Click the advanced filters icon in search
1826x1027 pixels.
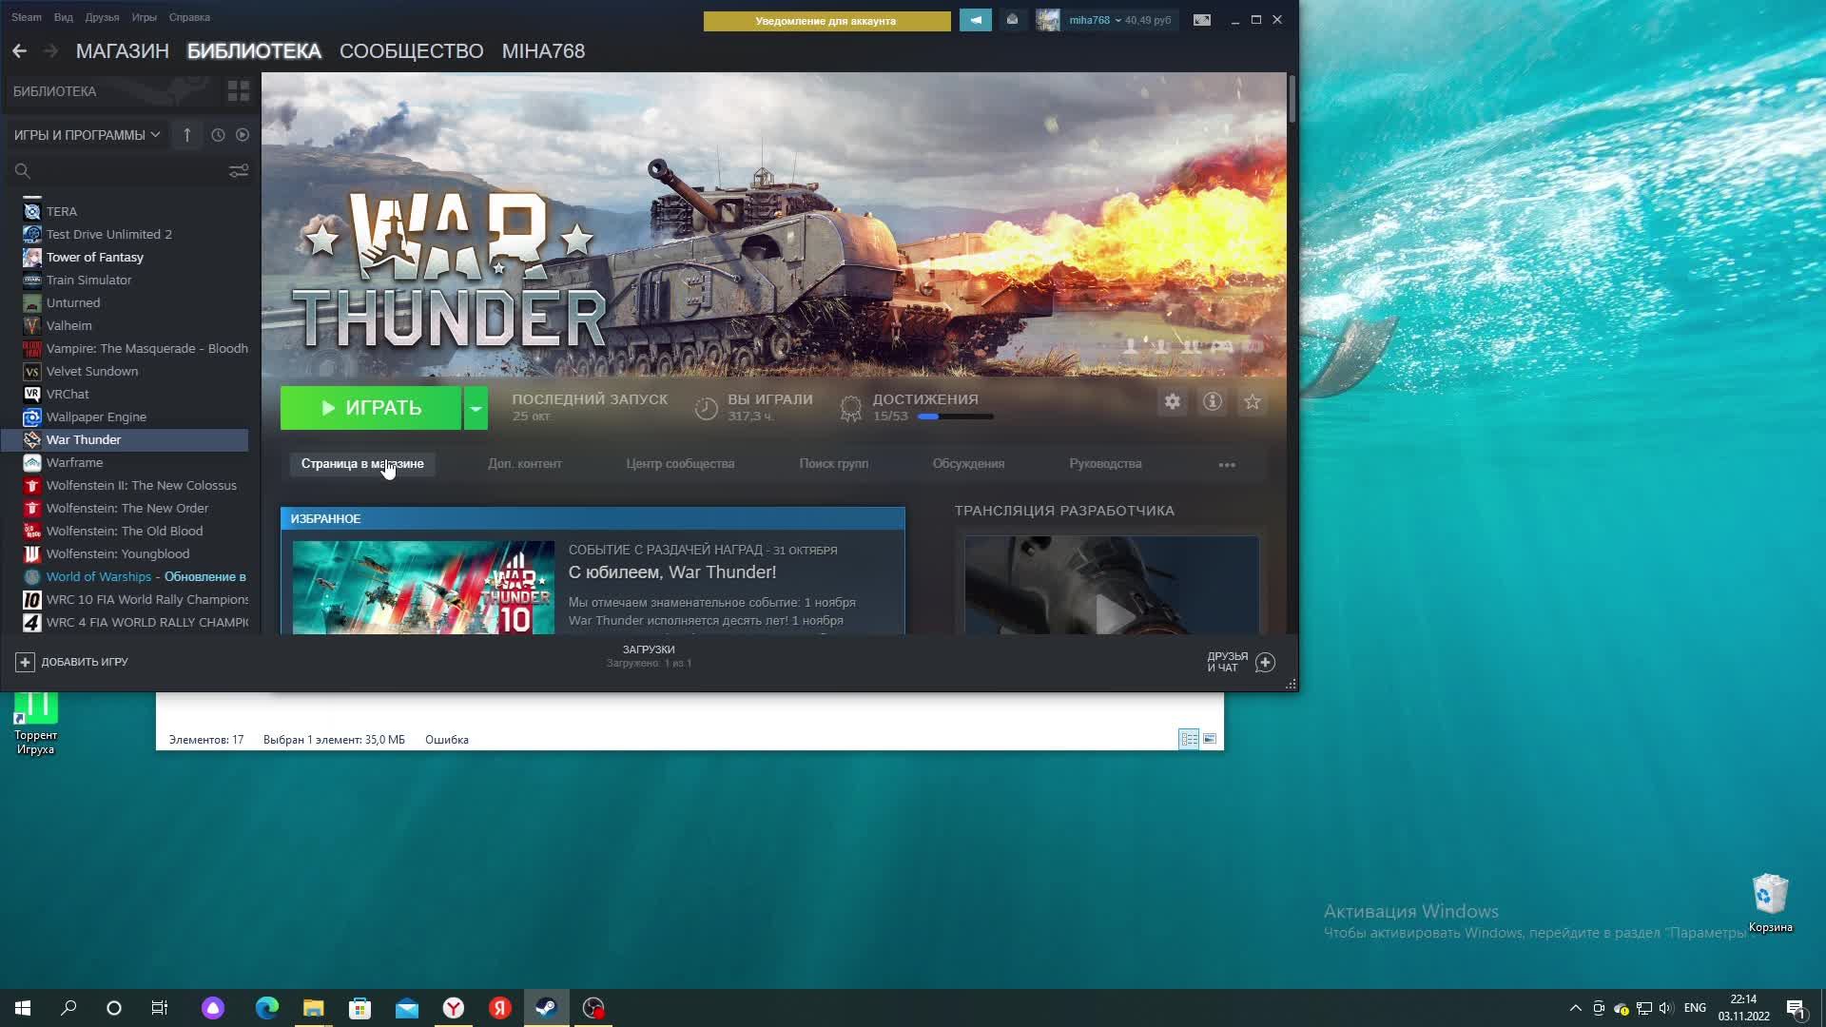coord(238,171)
